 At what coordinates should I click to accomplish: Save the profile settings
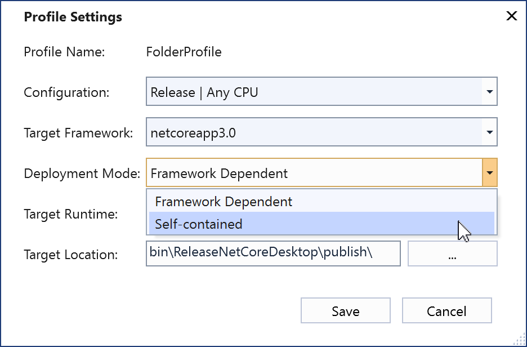click(346, 310)
